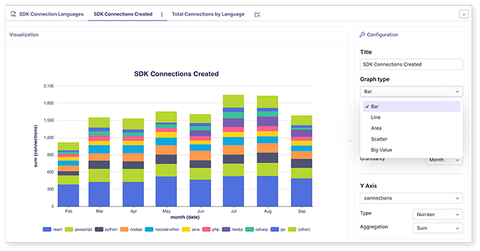Click the Sep stacked bar
This screenshot has height=251, width=480.
coord(302,161)
